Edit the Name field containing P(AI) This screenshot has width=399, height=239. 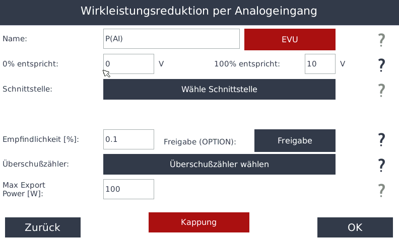[x=171, y=39]
